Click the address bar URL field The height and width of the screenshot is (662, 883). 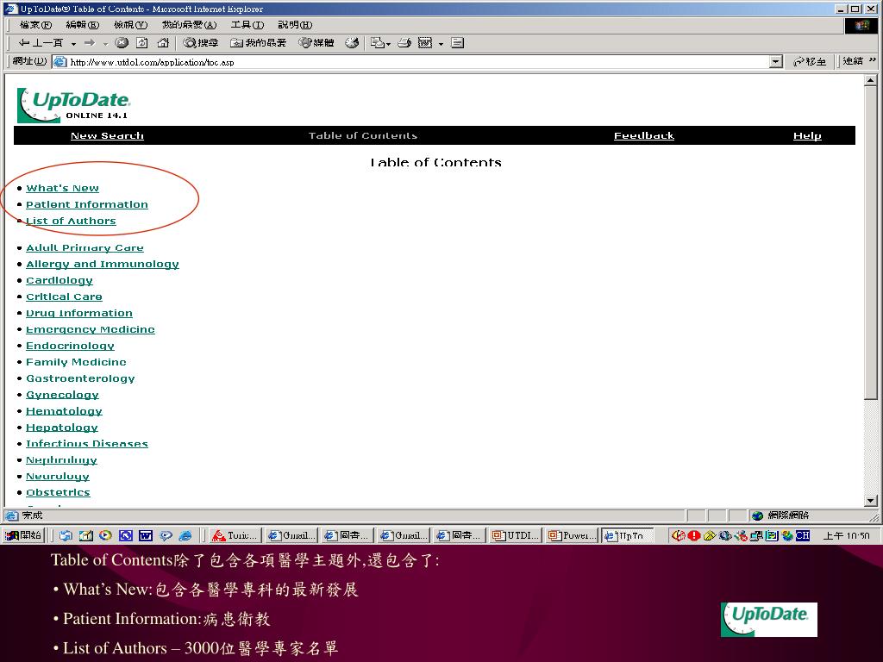[416, 62]
